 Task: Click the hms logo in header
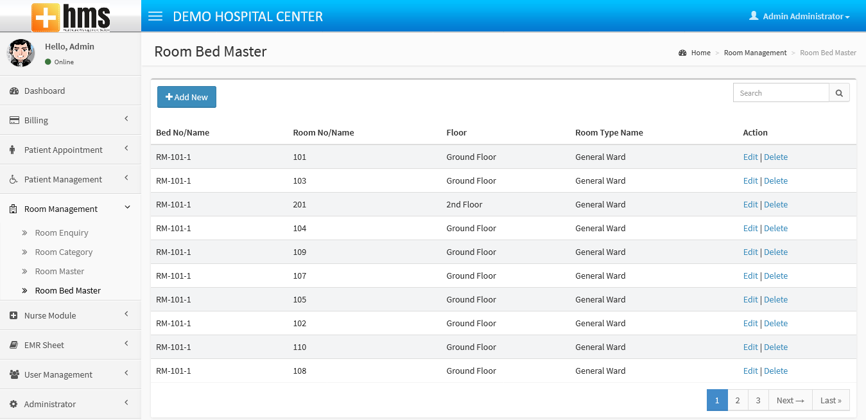click(71, 17)
